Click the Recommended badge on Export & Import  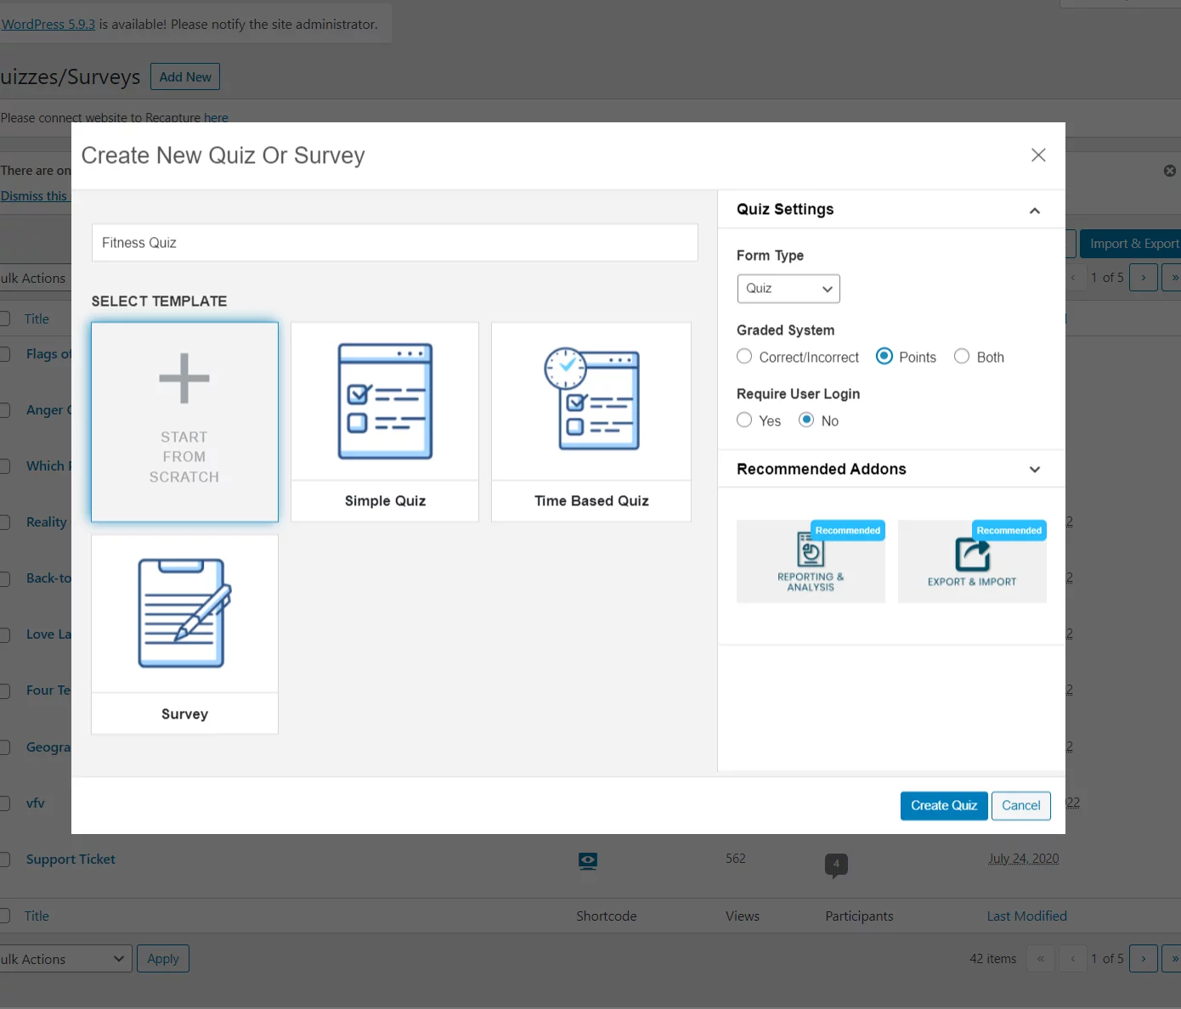1009,531
